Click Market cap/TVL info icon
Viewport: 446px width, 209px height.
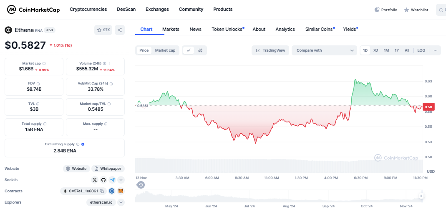[109, 104]
